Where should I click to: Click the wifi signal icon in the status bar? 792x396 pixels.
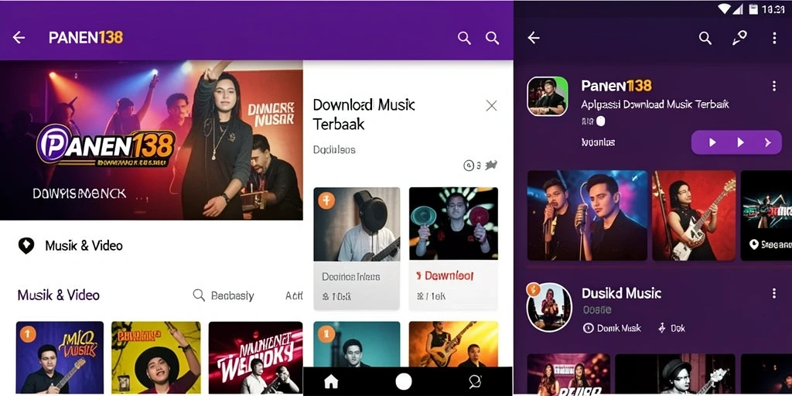click(x=725, y=9)
